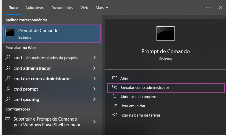The width and height of the screenshot is (226, 135).
Task: Switch to the Aplicativos tab
Action: coord(35,7)
